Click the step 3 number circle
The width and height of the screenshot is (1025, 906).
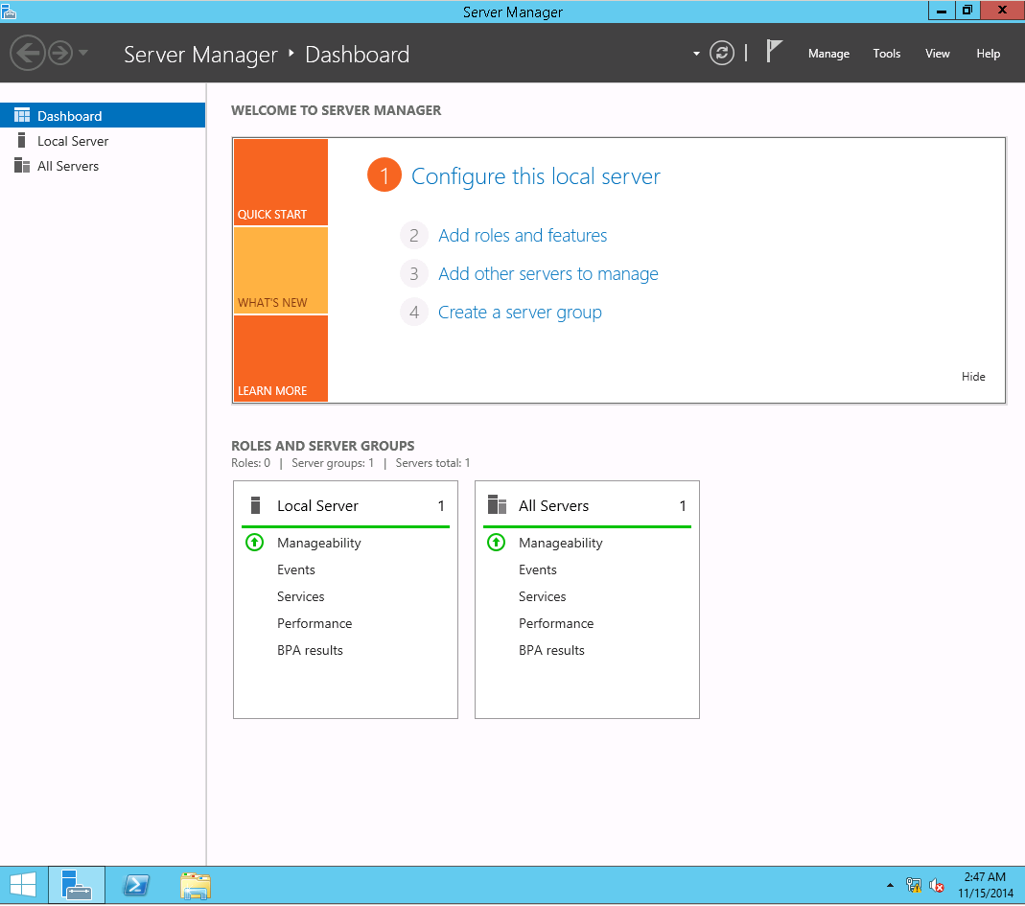pyautogui.click(x=414, y=274)
